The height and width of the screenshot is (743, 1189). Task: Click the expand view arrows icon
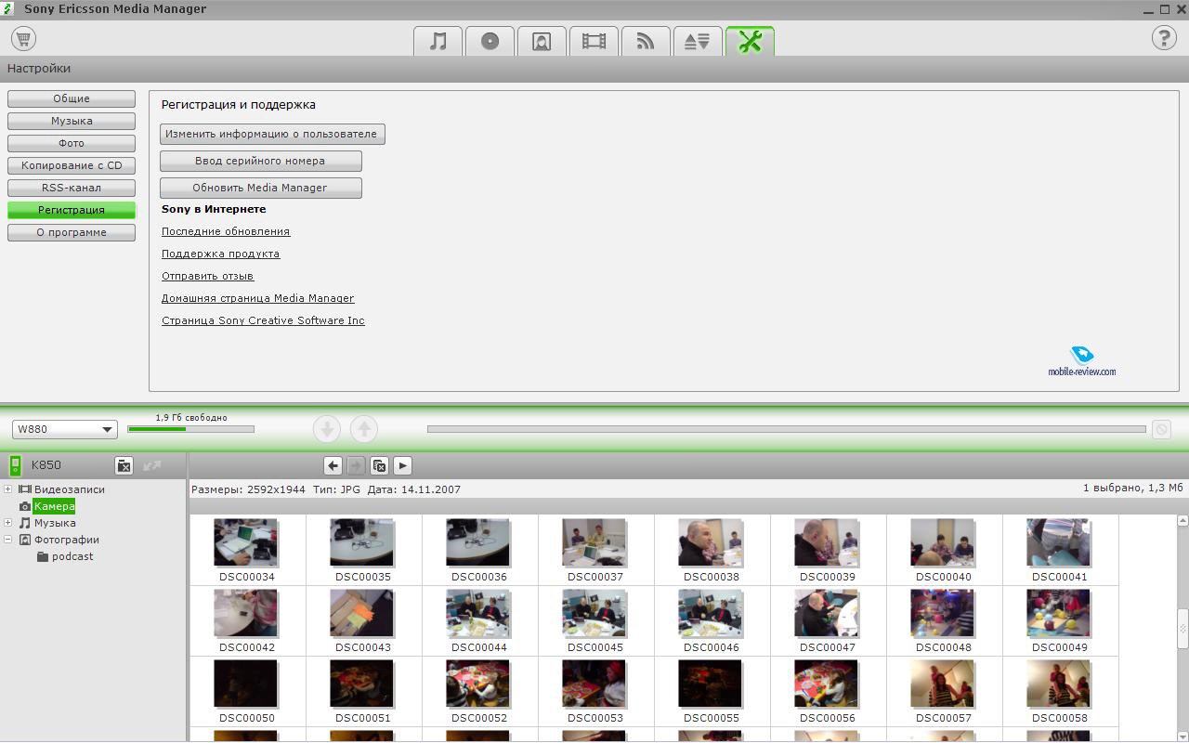pos(152,465)
